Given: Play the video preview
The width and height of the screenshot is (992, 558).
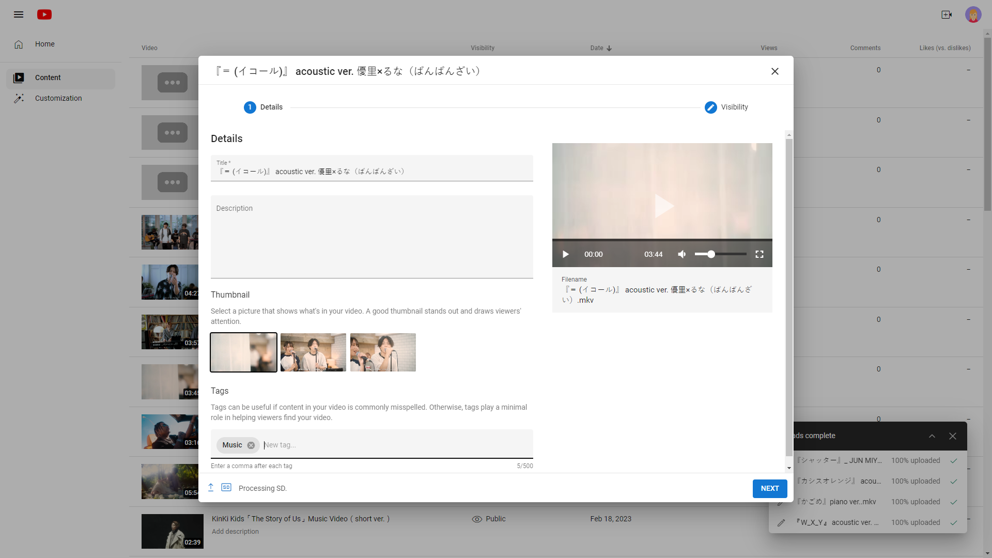Looking at the screenshot, I should [566, 254].
